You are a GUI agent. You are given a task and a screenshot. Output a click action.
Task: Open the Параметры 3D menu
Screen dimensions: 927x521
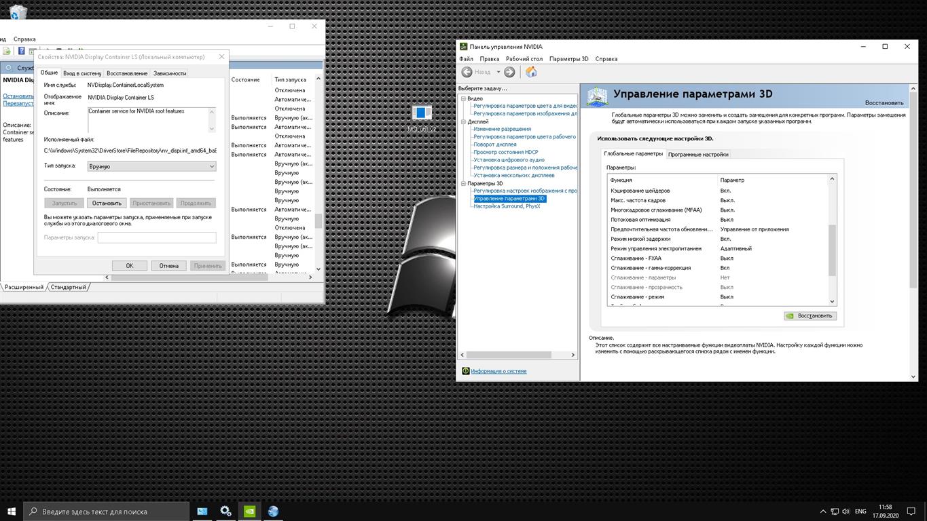coord(569,59)
